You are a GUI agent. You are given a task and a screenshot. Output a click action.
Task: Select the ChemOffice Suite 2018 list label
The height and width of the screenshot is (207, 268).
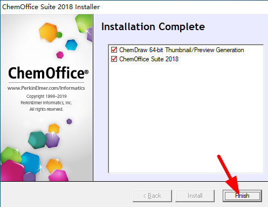click(149, 59)
